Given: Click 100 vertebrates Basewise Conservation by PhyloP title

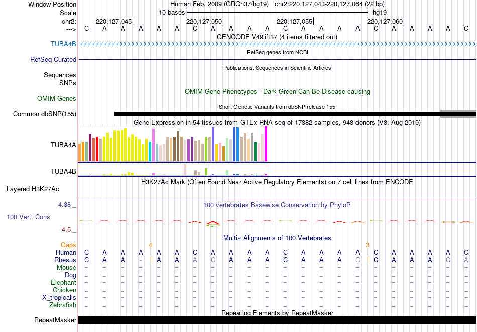Looking at the screenshot, I should pyautogui.click(x=277, y=205).
